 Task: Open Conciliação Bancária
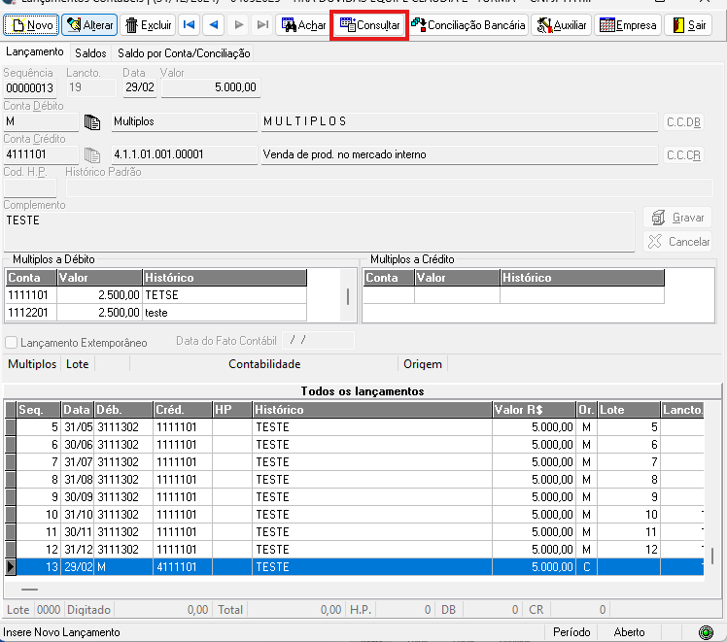pyautogui.click(x=468, y=25)
